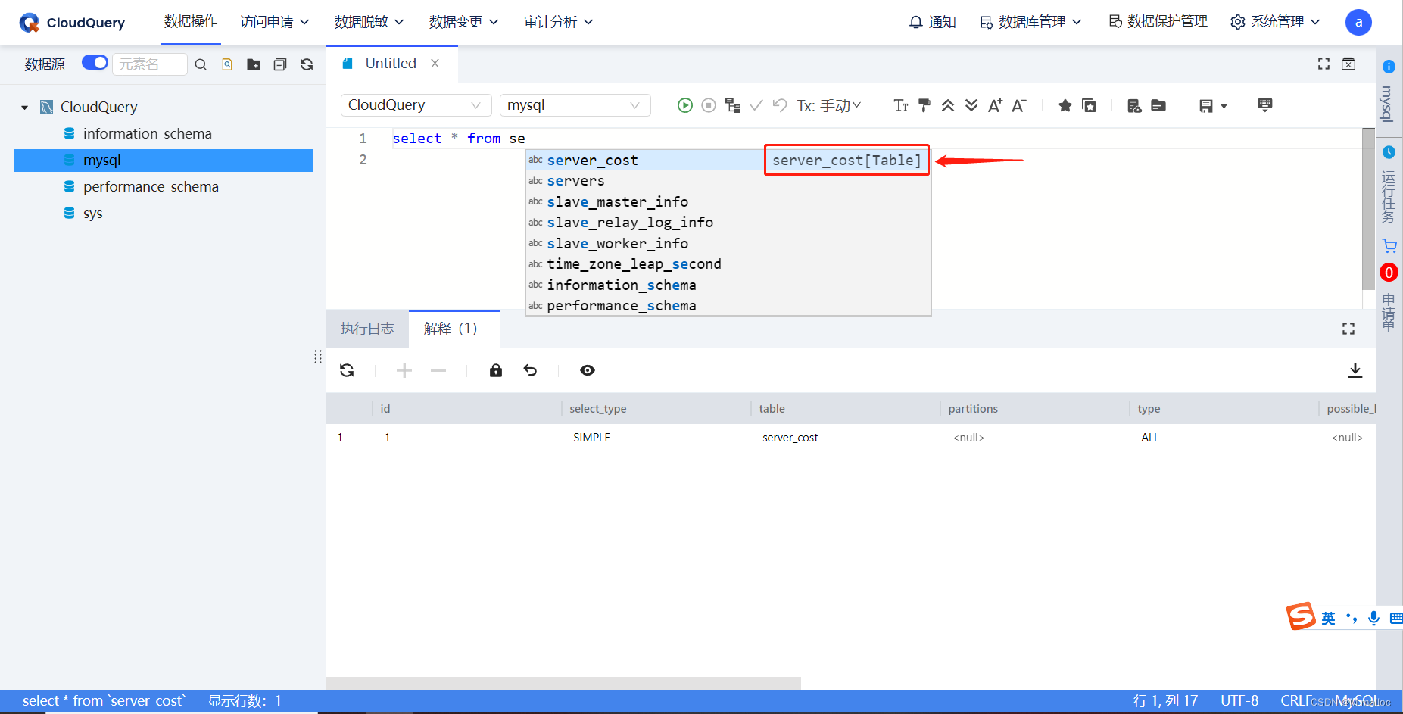1403x714 pixels.
Task: Expand the 审计分析 menu
Action: click(559, 22)
